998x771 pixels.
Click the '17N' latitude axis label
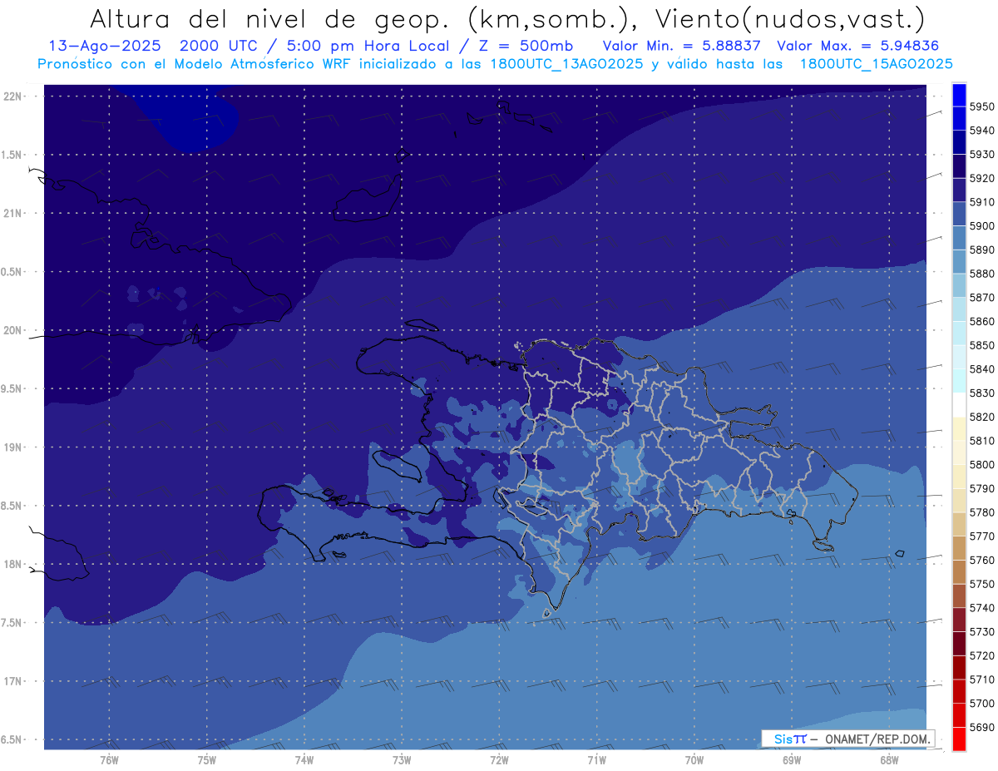pyautogui.click(x=12, y=681)
